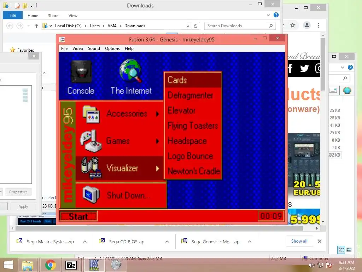This screenshot has height=272, width=362.
Task: Open options for Sega Genesis zip download
Action: [250, 242]
